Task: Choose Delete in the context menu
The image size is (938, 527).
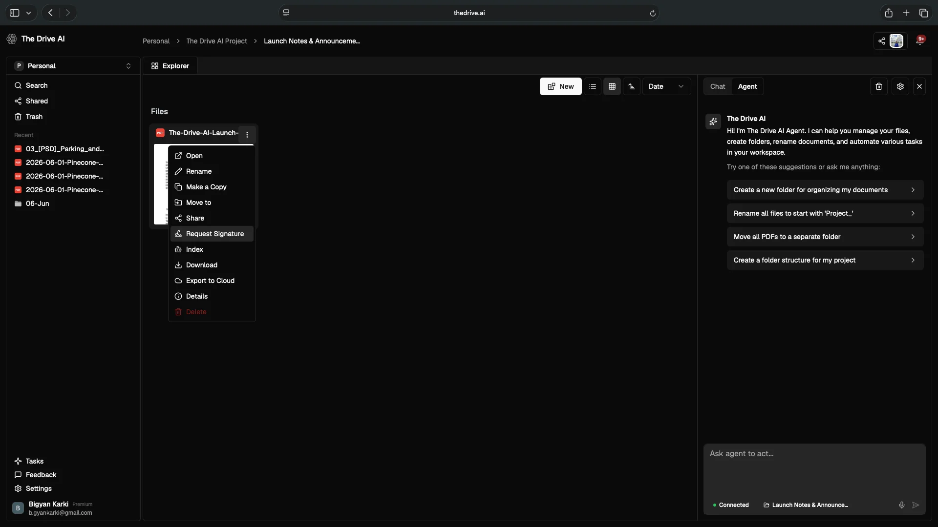Action: 212,312
